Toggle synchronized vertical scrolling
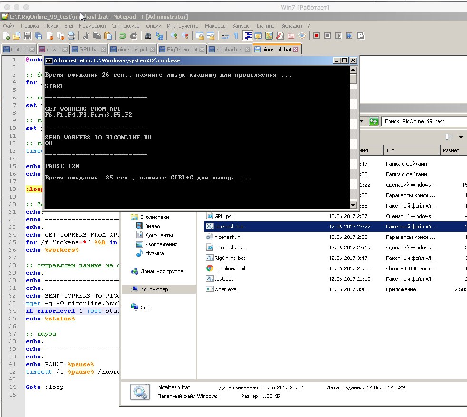This screenshot has width=467, height=417. [200, 36]
